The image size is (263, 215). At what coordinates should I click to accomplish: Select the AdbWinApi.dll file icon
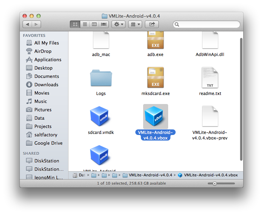click(x=210, y=40)
